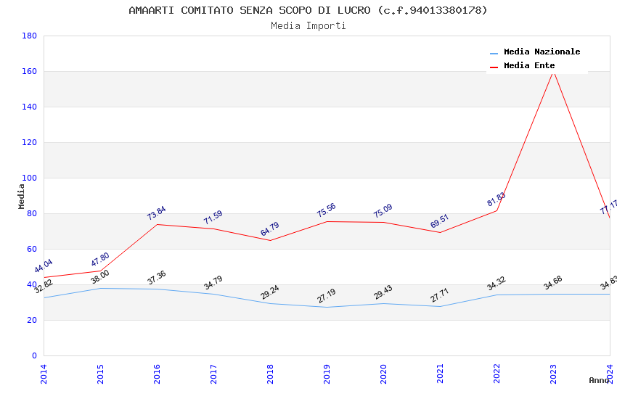Viewport: 617px width, 399px height.
Task: Click the 34.79 data label
Action: [x=213, y=283]
